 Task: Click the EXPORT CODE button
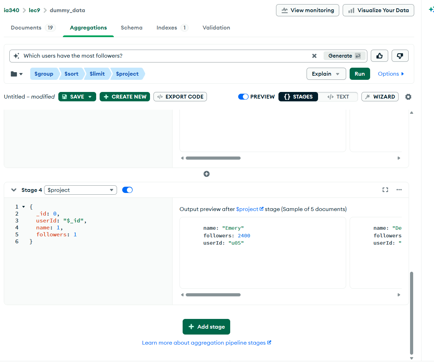point(180,97)
